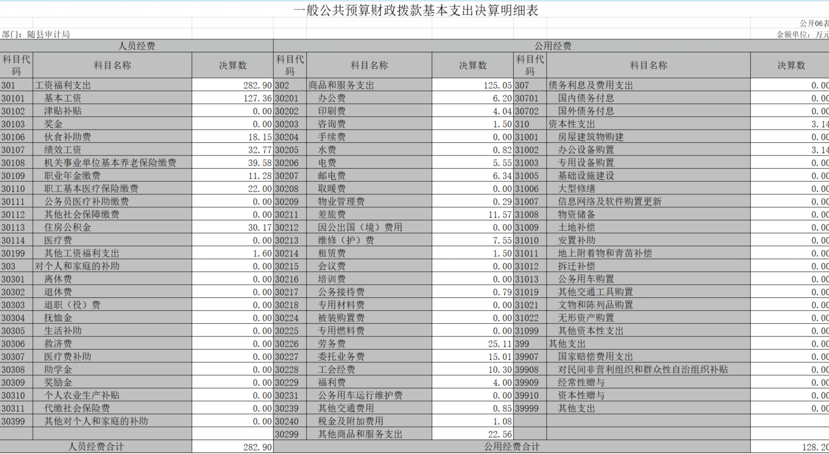Viewport: 829px width, 454px height.
Task: Select the 税金及附加费用 cell
Action: point(369,421)
